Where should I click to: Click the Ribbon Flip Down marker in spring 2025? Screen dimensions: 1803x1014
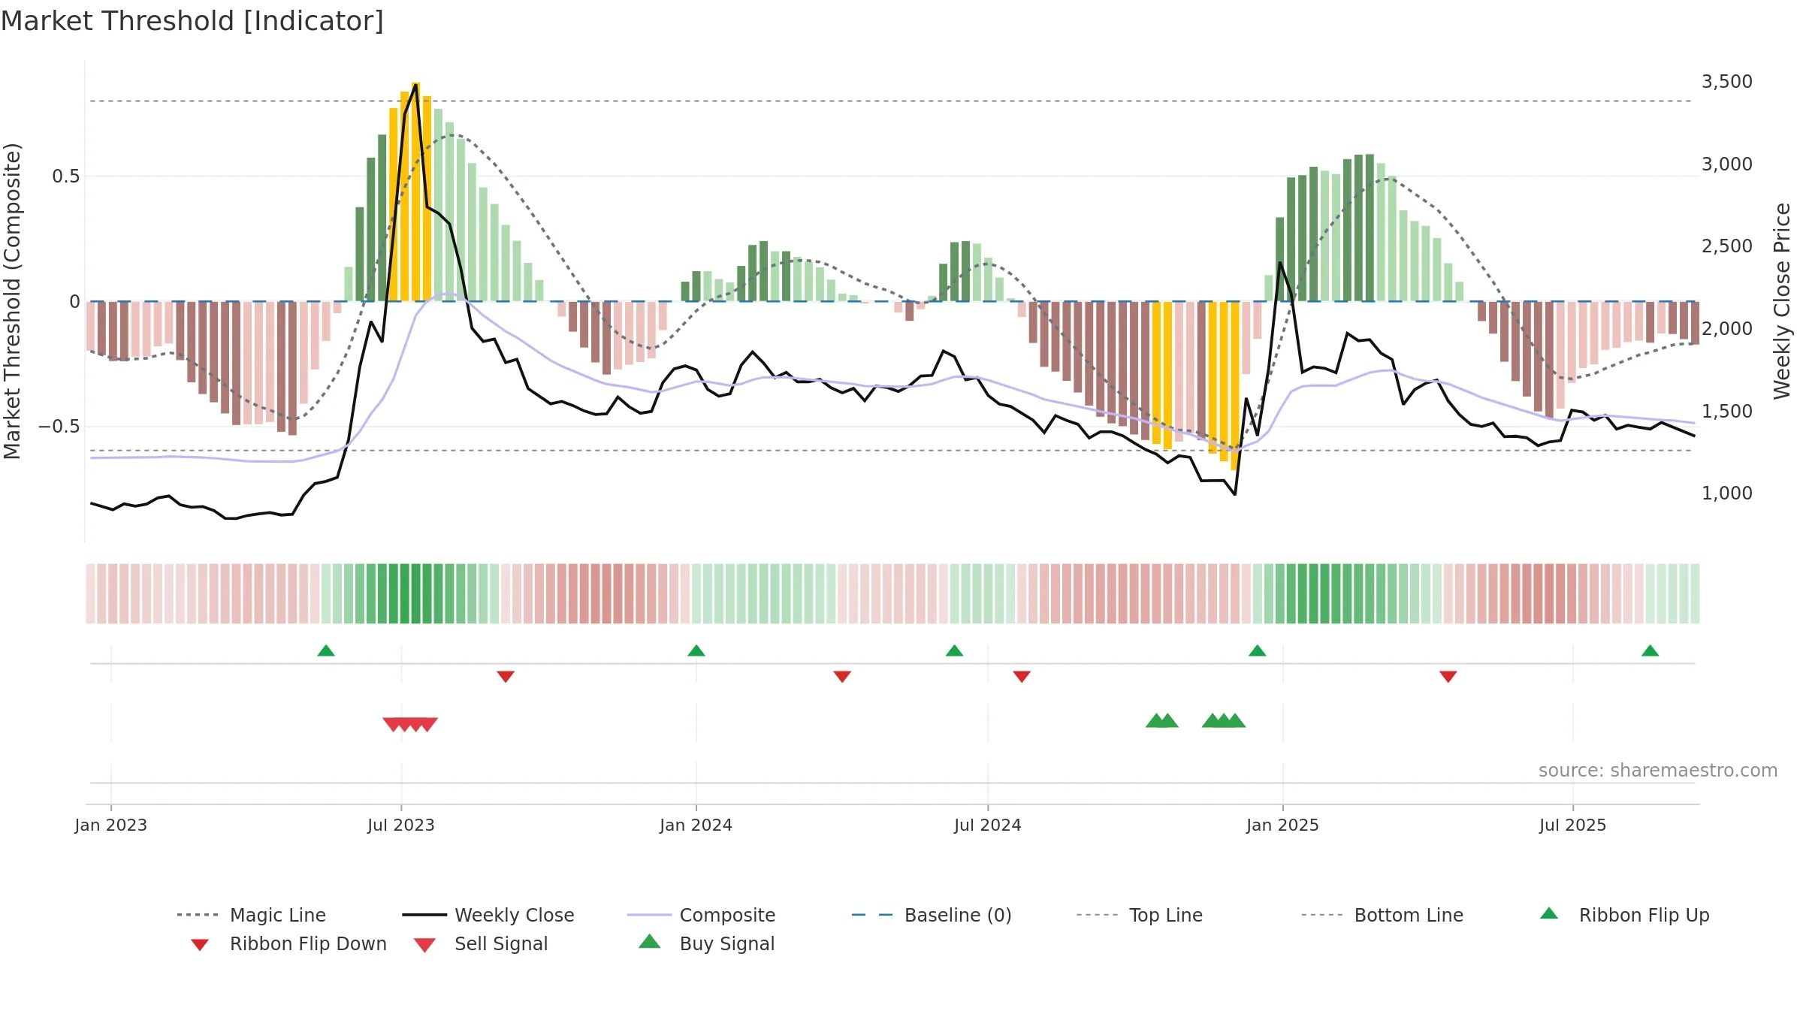pos(1448,677)
